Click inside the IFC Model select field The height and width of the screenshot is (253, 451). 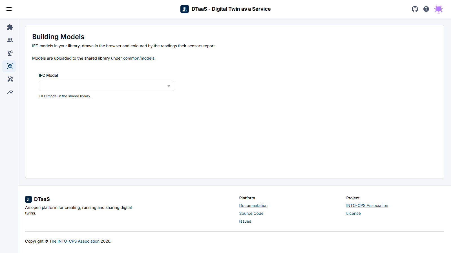(x=107, y=86)
